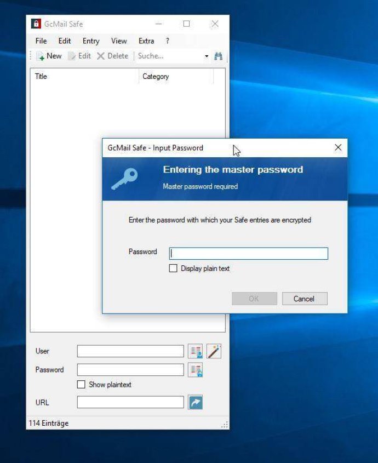Maximize the GcMail Safe main window
This screenshot has width=378, height=463.
(187, 24)
